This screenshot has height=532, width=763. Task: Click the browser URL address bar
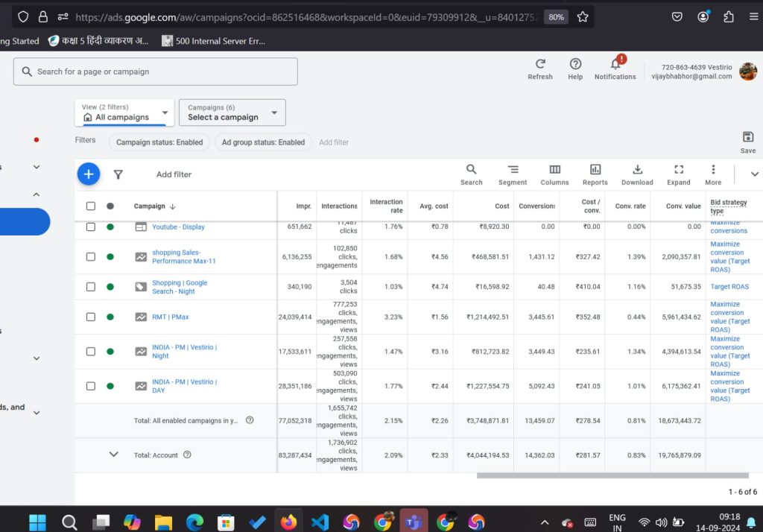306,17
